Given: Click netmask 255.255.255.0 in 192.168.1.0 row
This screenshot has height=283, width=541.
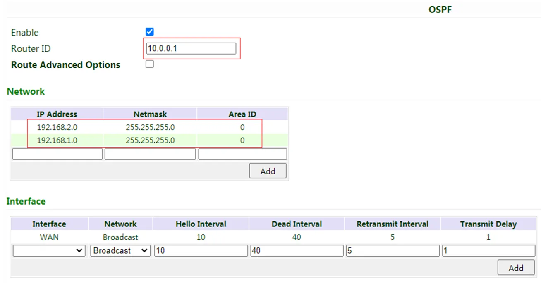Looking at the screenshot, I should (150, 140).
